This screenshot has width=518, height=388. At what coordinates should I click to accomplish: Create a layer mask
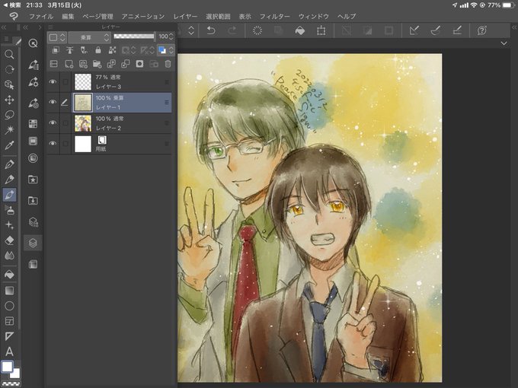(x=139, y=64)
